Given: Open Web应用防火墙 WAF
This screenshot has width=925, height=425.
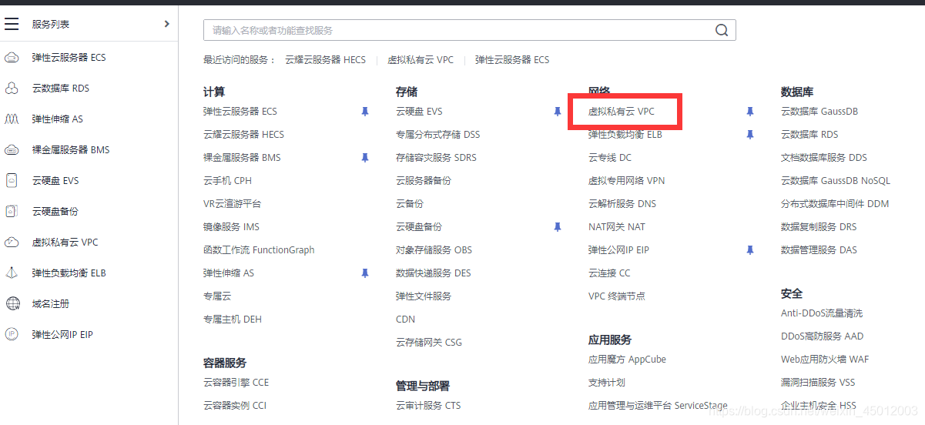Looking at the screenshot, I should [825, 360].
